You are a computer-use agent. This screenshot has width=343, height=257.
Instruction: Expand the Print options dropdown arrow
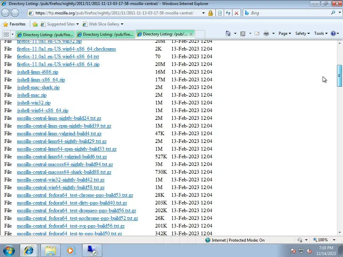pyautogui.click(x=273, y=34)
